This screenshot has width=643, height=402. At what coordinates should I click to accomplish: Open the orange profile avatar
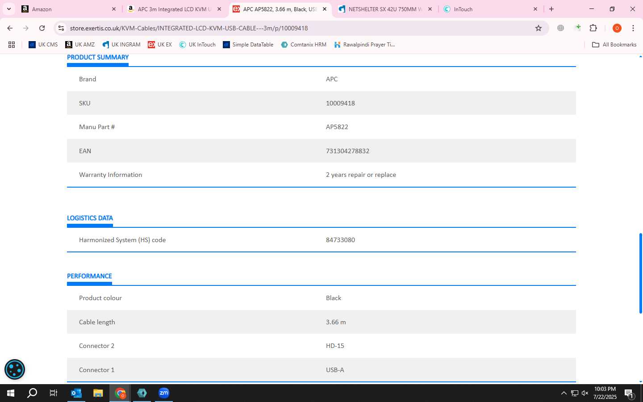pyautogui.click(x=617, y=28)
